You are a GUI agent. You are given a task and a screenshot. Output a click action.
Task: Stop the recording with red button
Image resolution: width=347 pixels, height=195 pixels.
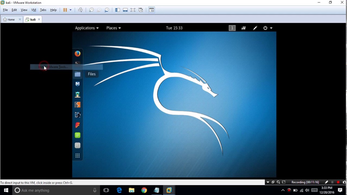pos(338,182)
